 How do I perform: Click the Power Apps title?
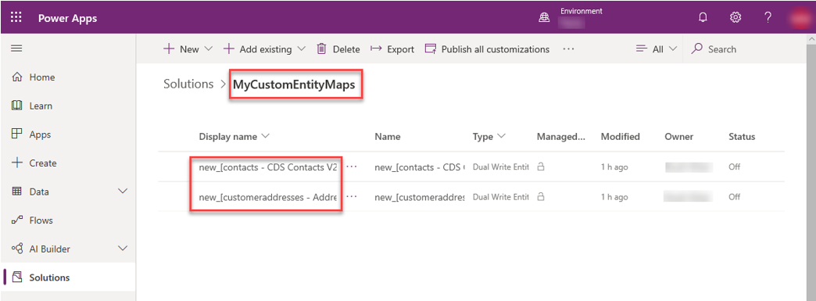click(68, 18)
